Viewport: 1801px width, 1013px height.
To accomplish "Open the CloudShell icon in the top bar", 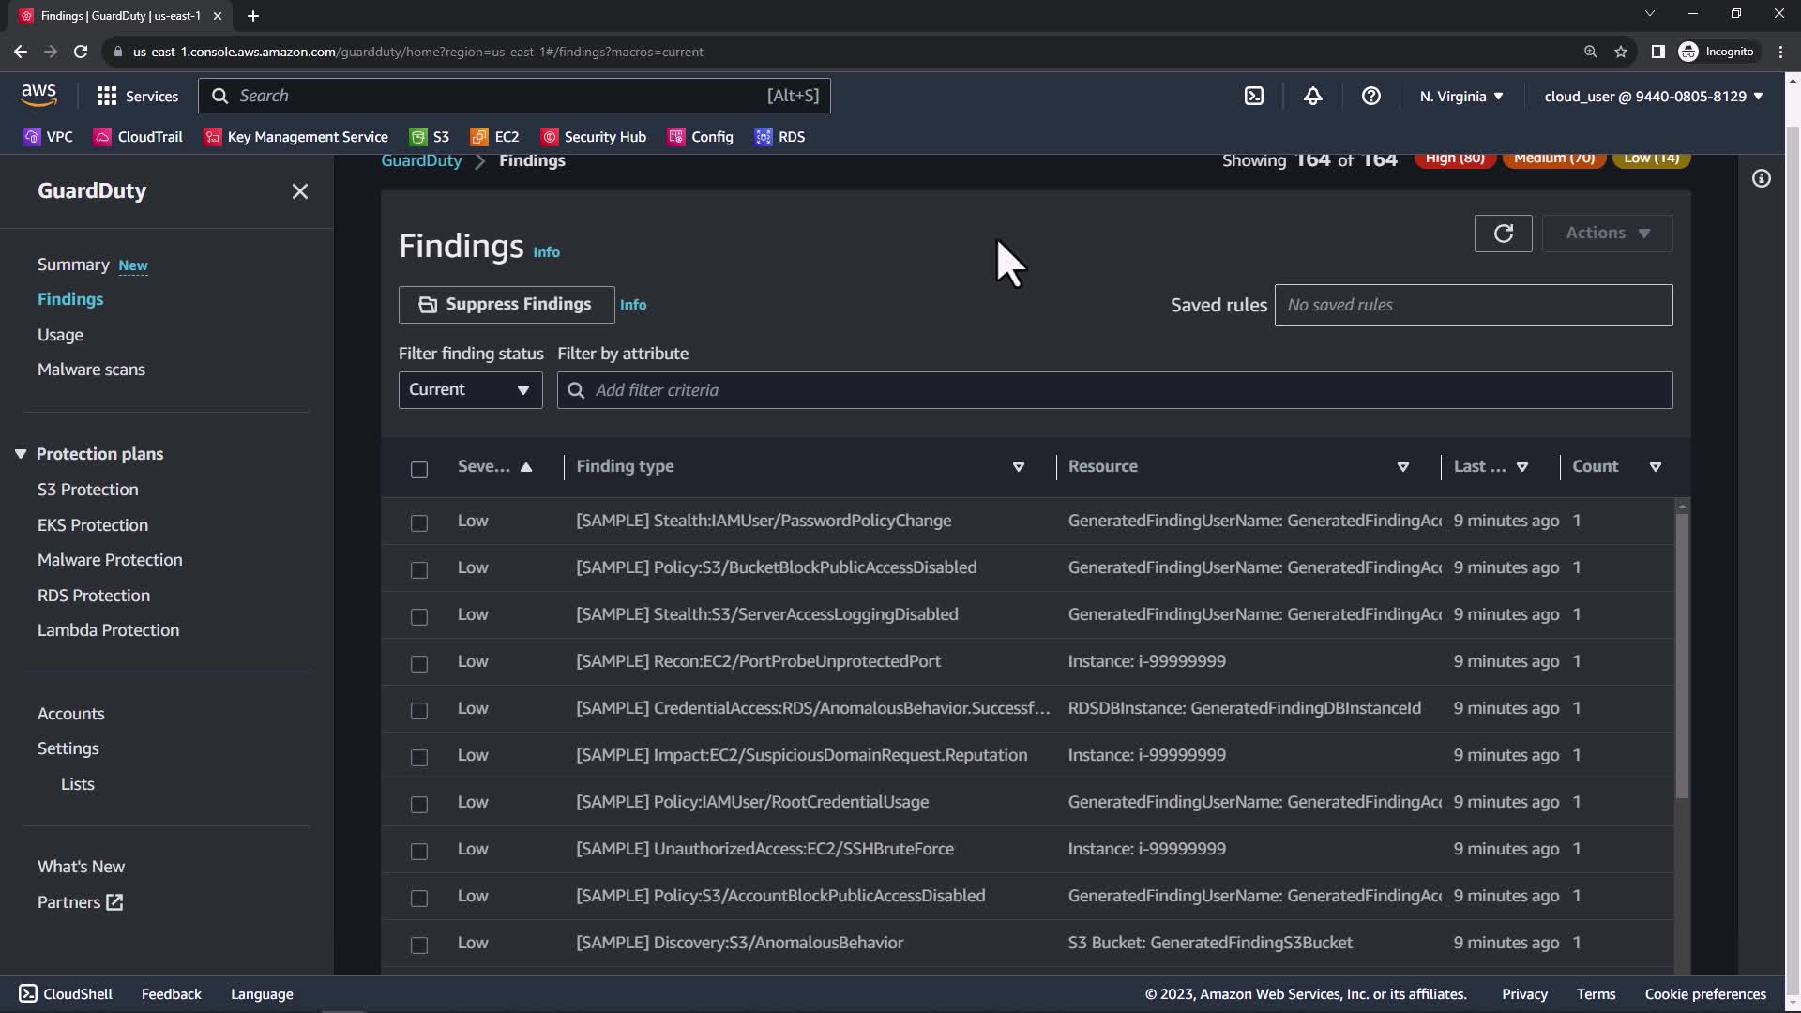I will tap(1254, 96).
